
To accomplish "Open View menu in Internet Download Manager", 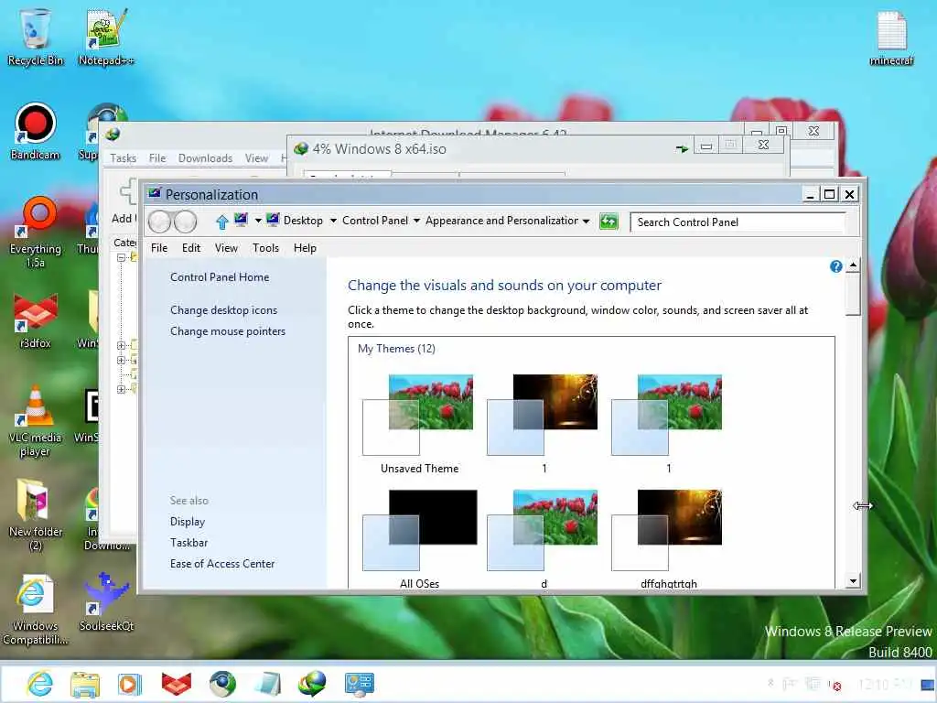I will (256, 158).
